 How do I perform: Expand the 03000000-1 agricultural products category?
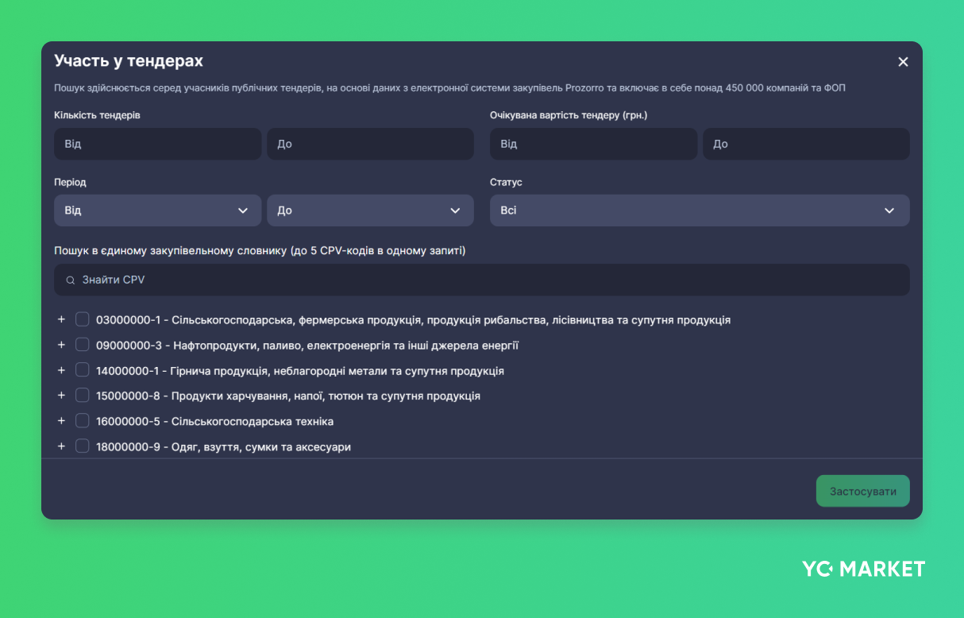point(61,319)
